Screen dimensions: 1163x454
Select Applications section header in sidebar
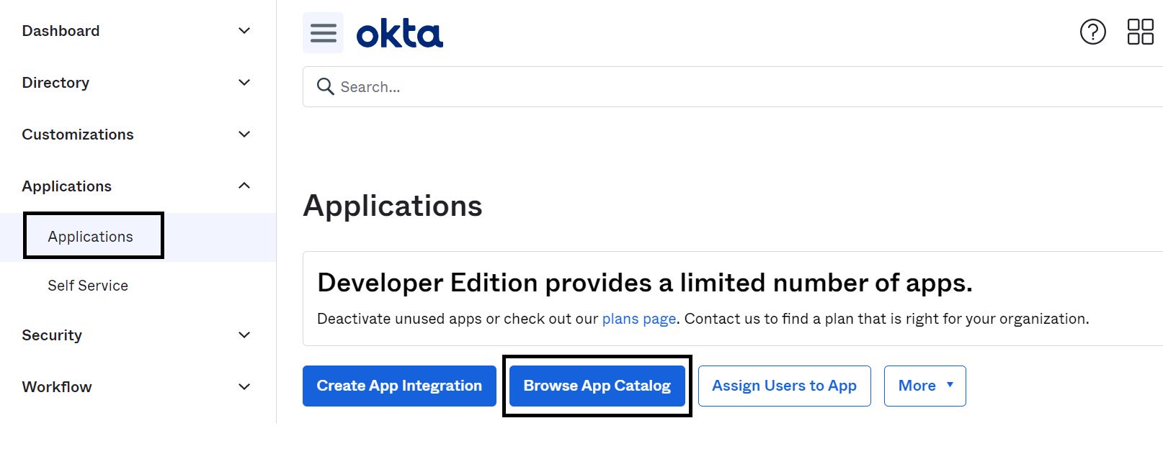point(66,186)
